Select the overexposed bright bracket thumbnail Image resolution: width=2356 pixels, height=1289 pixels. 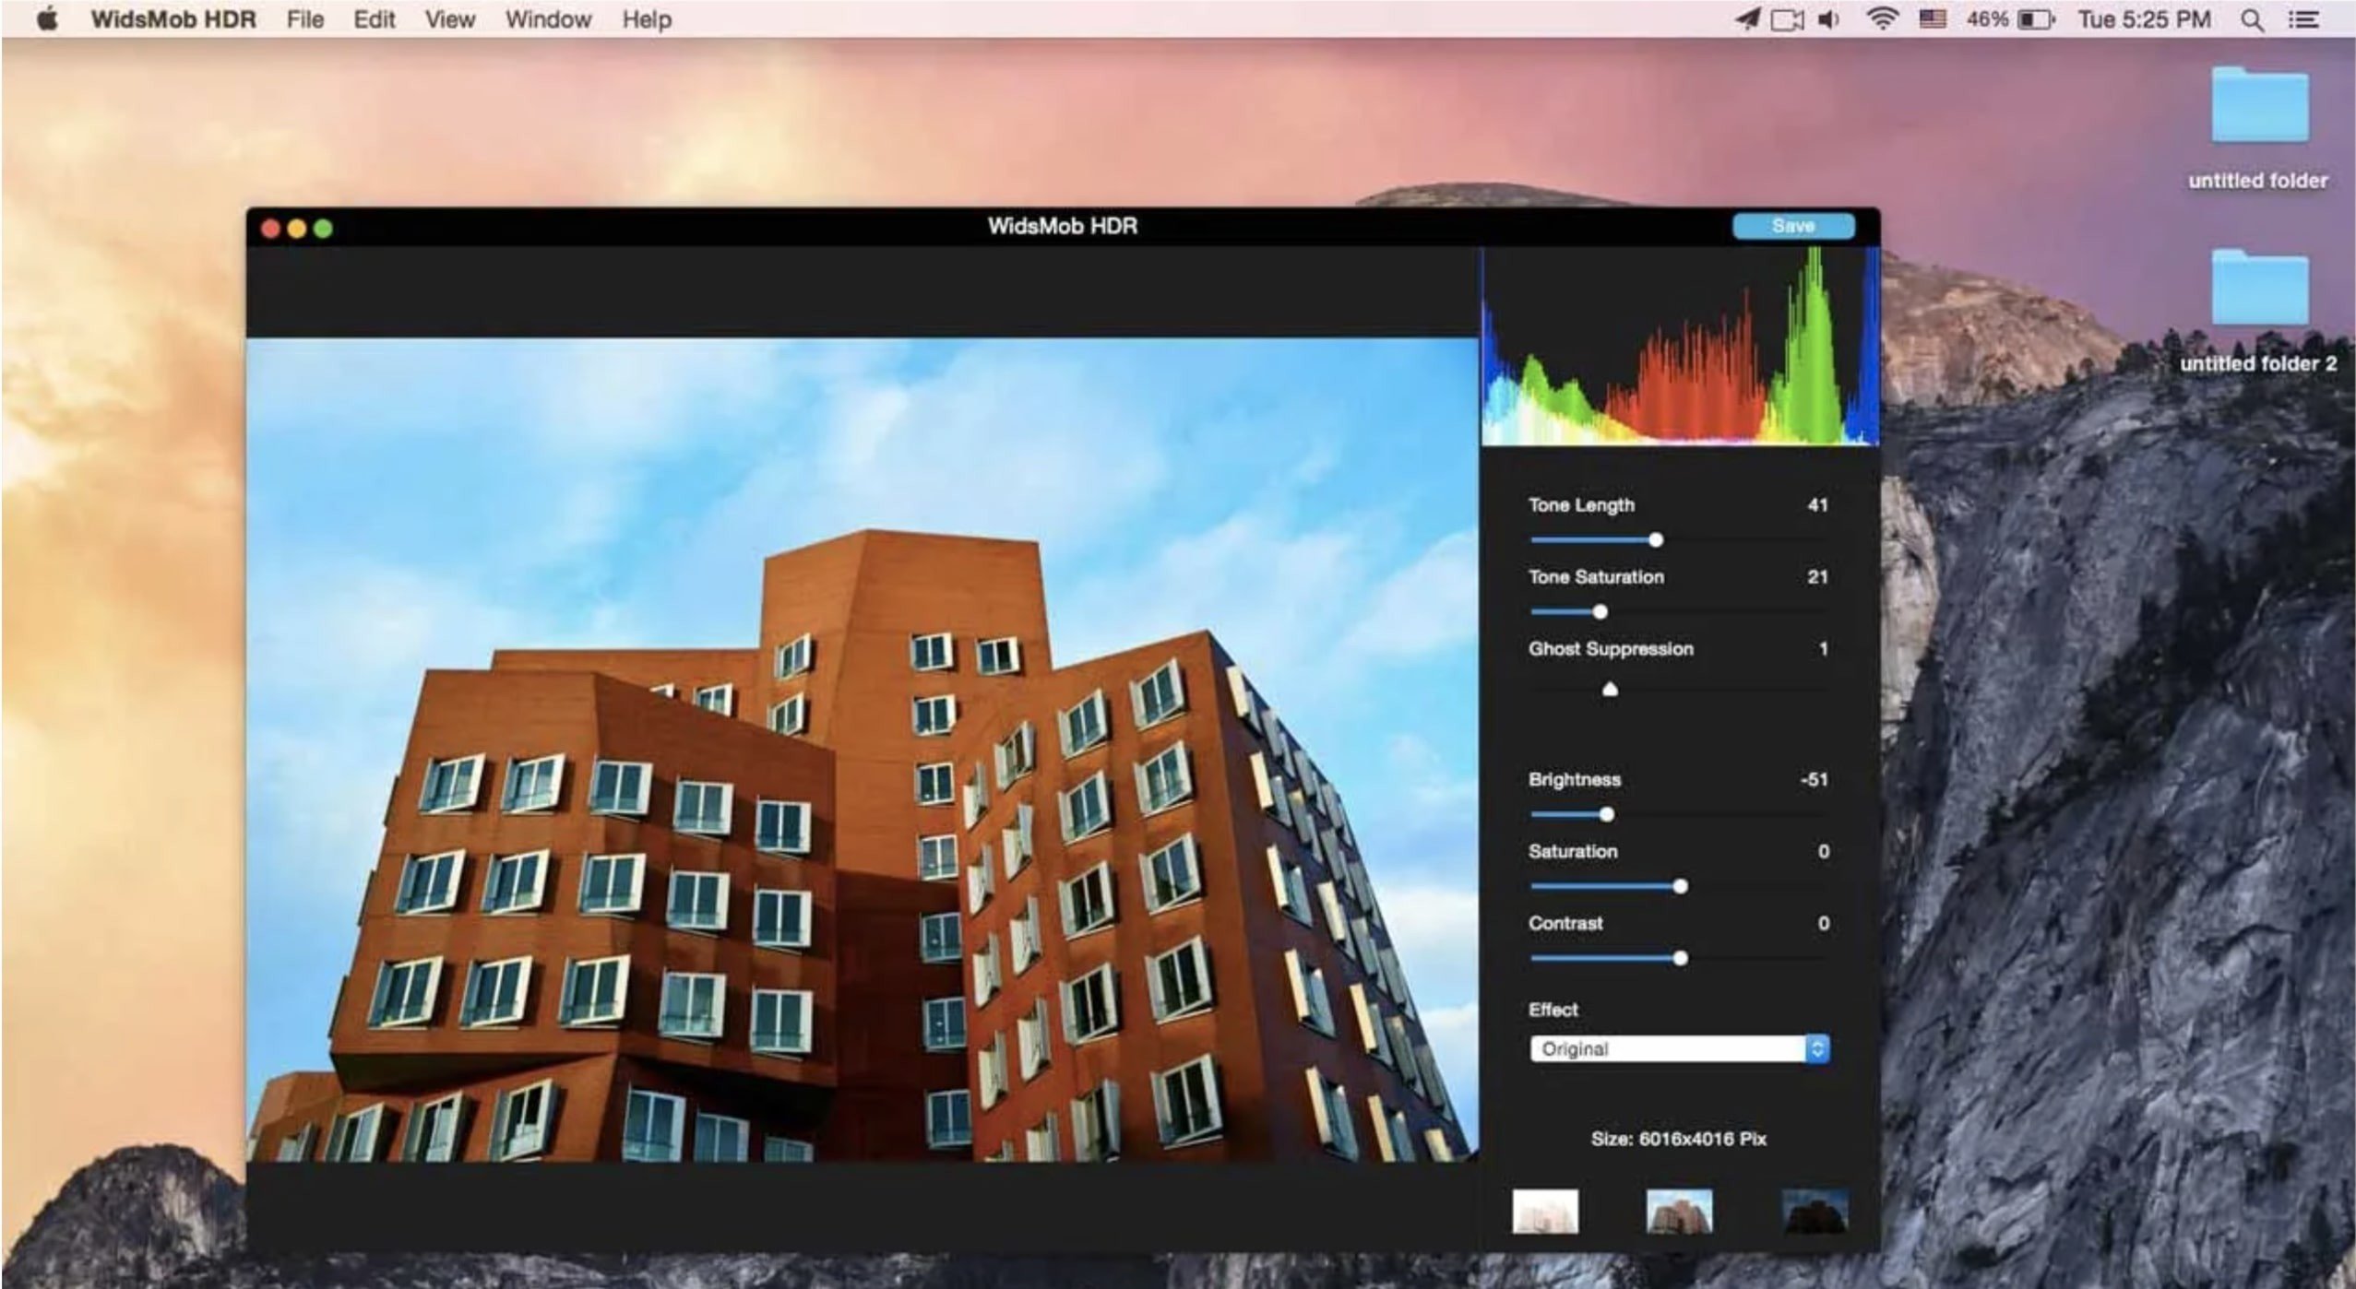(x=1545, y=1212)
